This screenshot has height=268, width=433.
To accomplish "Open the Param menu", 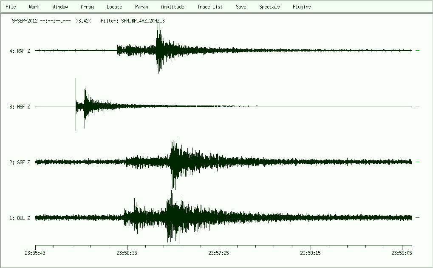I will coord(142,7).
